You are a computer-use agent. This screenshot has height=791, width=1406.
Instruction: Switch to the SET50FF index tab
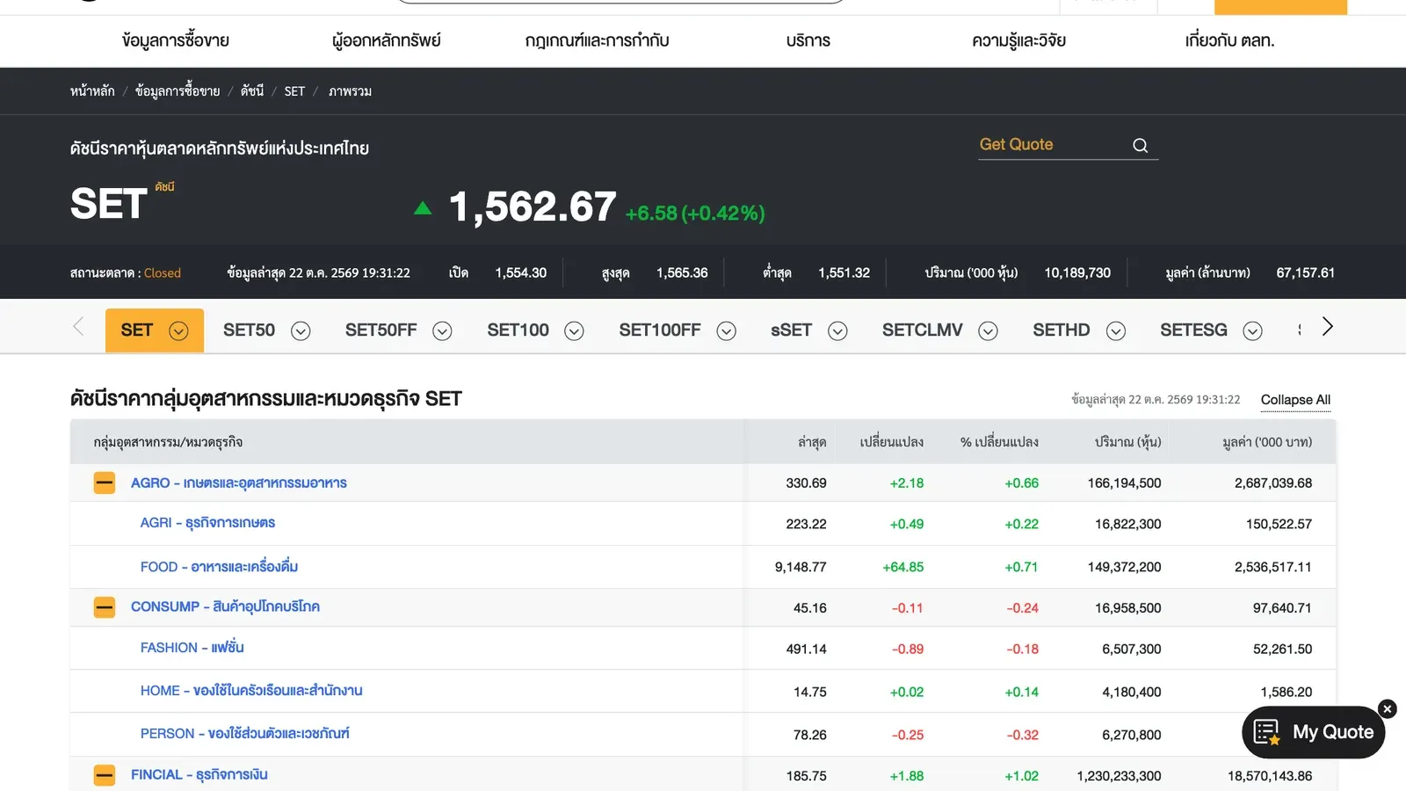tap(380, 330)
